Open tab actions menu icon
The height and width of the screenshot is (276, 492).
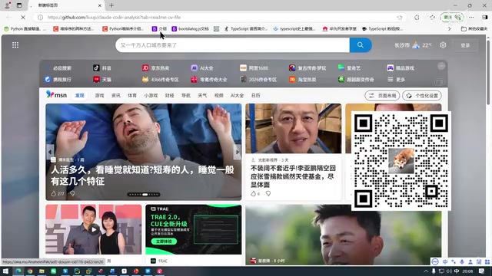[x=19, y=5]
